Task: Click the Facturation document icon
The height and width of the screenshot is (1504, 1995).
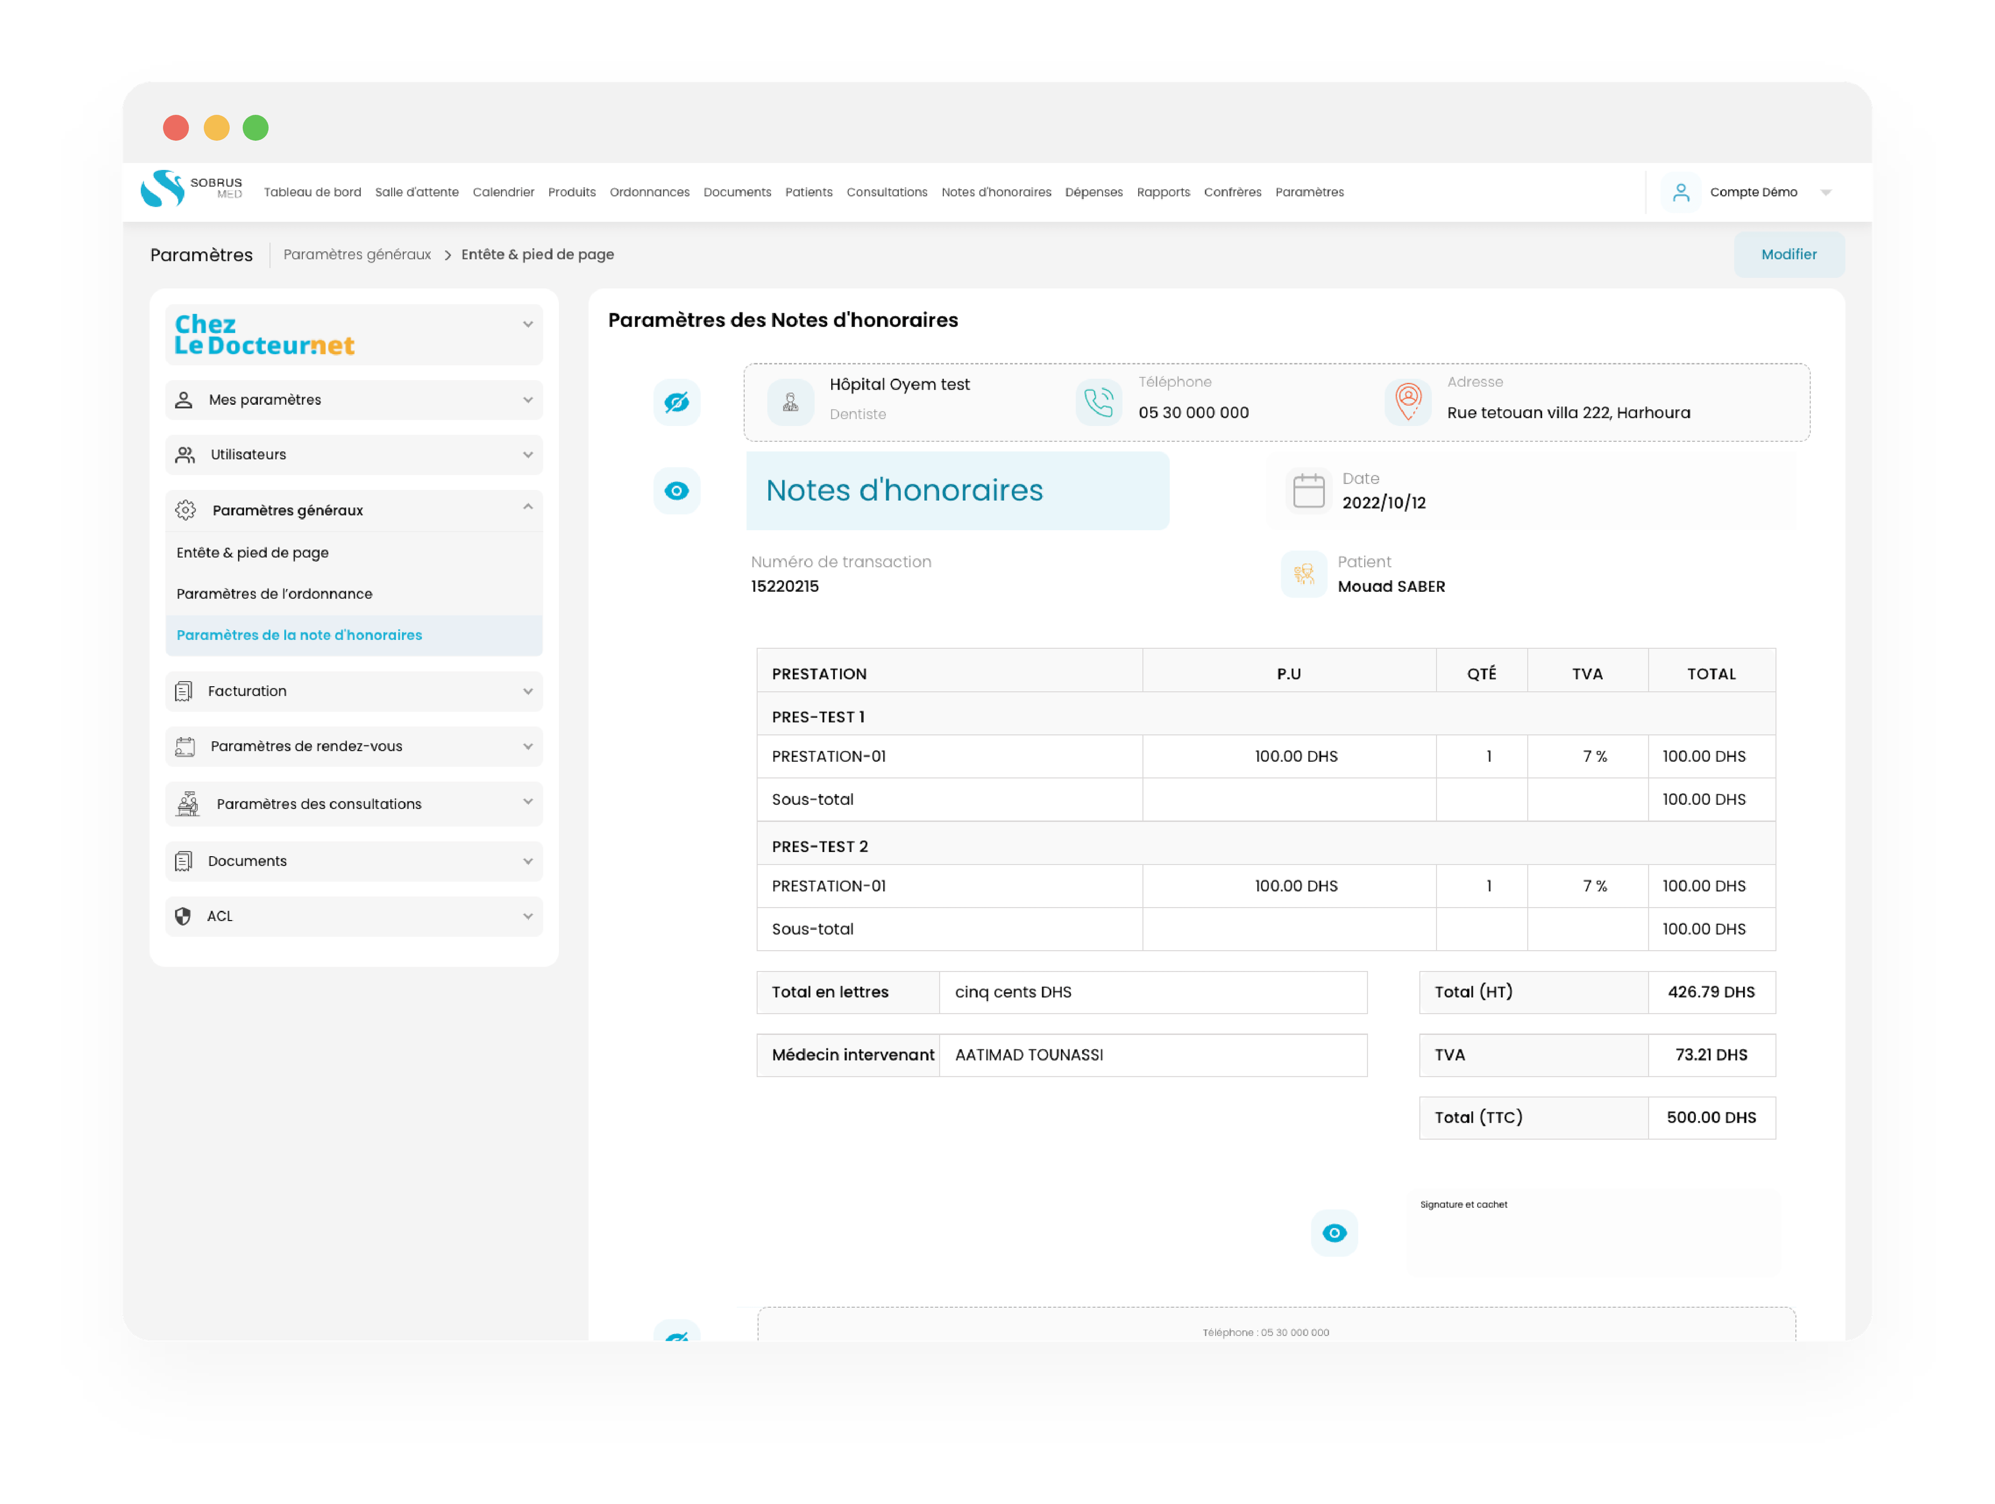Action: [x=183, y=691]
